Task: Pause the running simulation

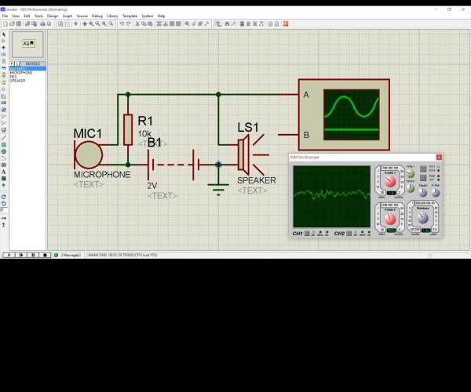Action: tap(33, 255)
